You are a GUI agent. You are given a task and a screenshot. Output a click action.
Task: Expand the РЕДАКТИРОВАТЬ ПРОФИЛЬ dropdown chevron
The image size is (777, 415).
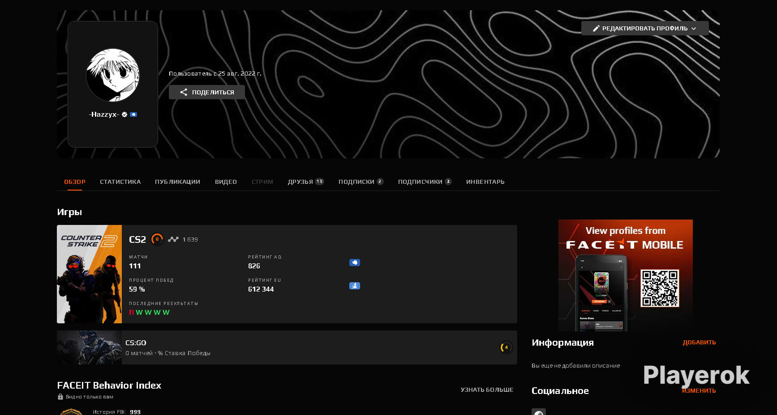click(x=694, y=28)
